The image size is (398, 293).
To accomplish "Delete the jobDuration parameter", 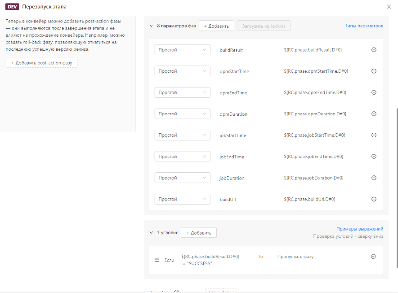I will (x=373, y=178).
